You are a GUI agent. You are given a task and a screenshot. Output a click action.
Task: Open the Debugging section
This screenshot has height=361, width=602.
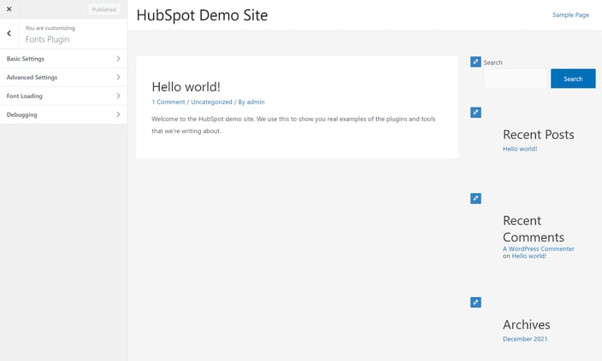[x=63, y=114]
